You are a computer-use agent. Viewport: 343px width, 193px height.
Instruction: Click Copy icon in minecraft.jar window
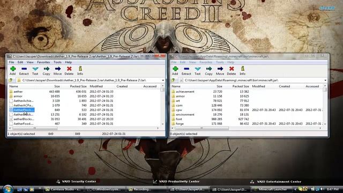[x=208, y=71]
